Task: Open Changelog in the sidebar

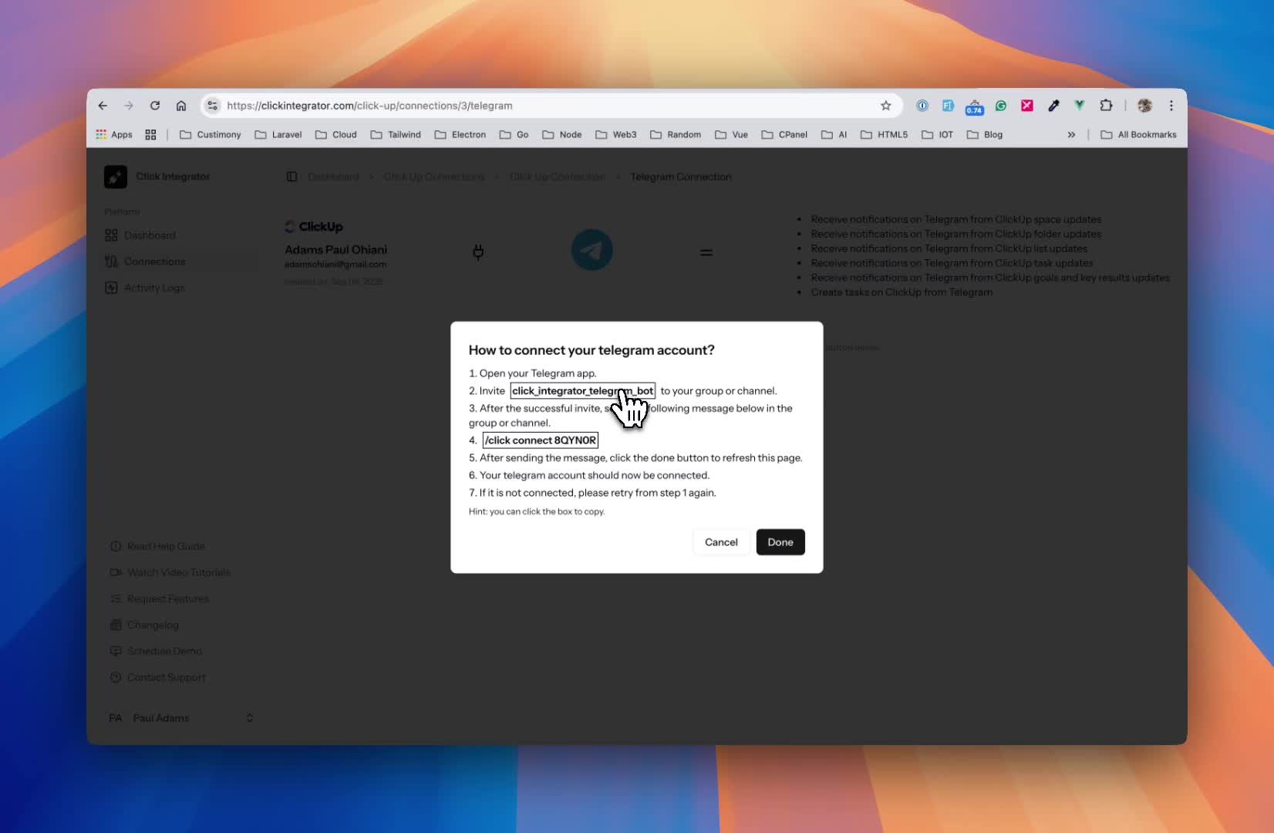Action: click(144, 625)
